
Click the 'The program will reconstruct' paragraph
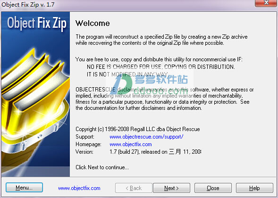click(161, 40)
